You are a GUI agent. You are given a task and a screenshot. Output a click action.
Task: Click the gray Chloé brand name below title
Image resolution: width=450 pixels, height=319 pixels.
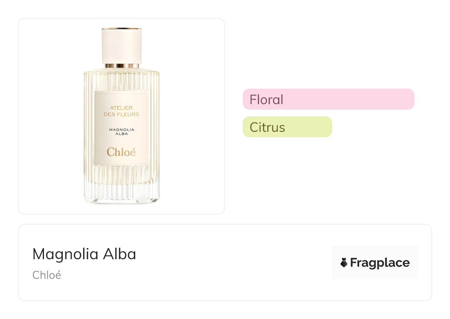pos(47,275)
